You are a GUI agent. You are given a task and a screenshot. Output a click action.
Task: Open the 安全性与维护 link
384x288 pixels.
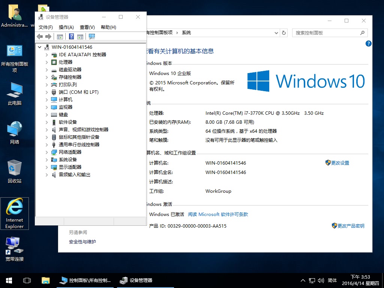point(82,242)
